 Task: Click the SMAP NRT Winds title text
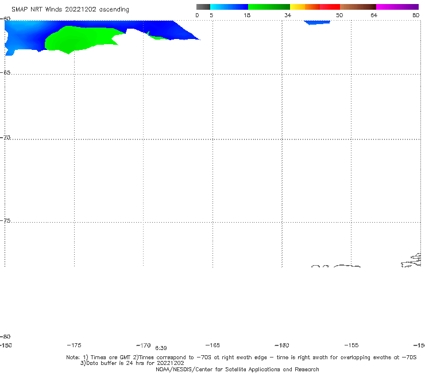coord(70,10)
